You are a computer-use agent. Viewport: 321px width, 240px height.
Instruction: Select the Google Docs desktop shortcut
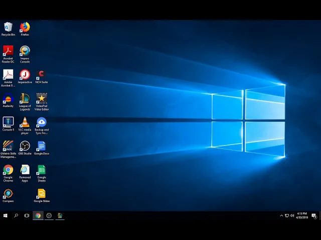pyautogui.click(x=42, y=148)
